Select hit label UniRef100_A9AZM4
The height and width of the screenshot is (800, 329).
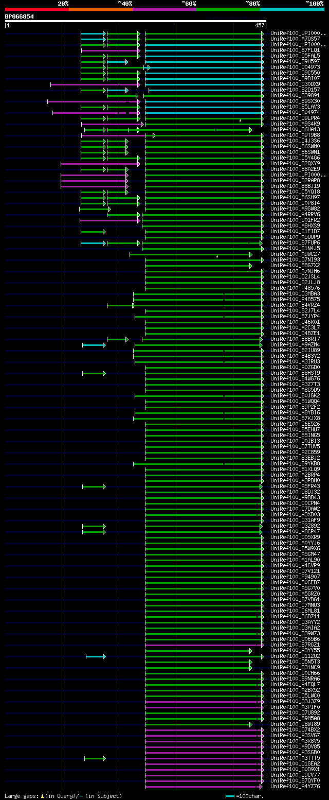[295, 344]
